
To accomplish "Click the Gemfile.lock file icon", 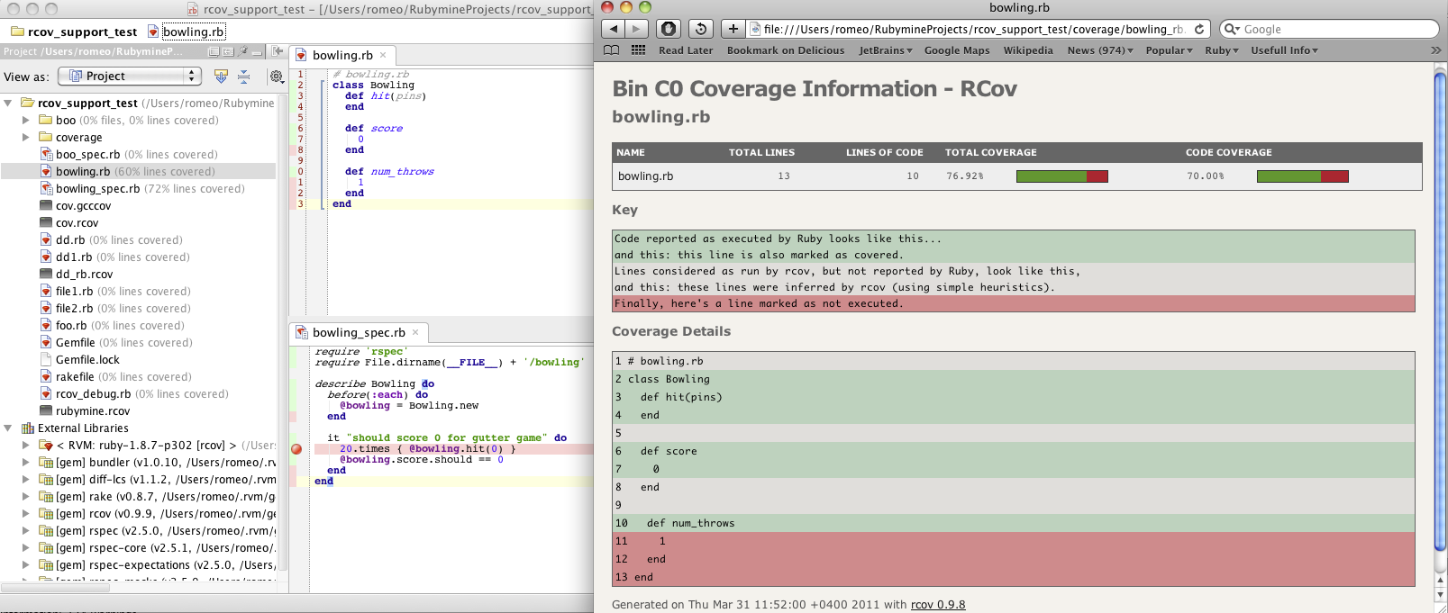I will (x=46, y=359).
